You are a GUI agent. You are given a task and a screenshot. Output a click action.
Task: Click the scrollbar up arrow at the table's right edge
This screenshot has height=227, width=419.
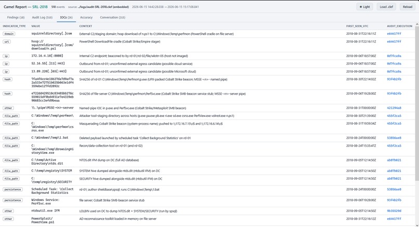pos(417,24)
